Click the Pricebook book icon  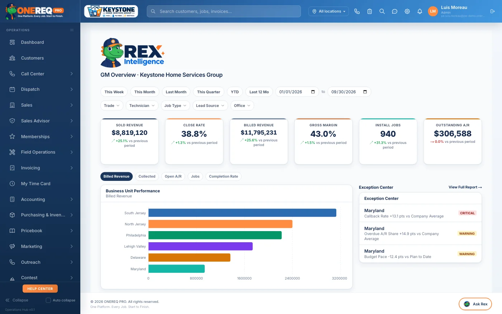(x=12, y=231)
